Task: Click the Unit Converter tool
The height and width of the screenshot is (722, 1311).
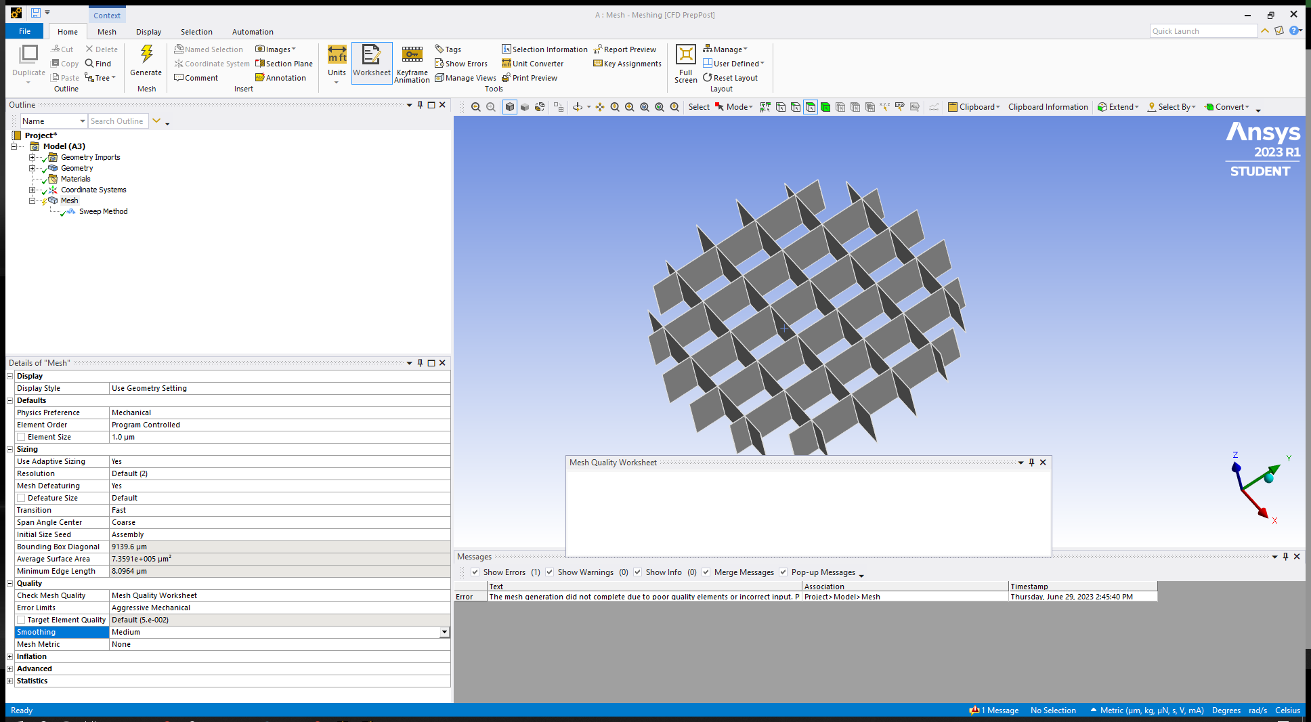Action: (x=533, y=64)
